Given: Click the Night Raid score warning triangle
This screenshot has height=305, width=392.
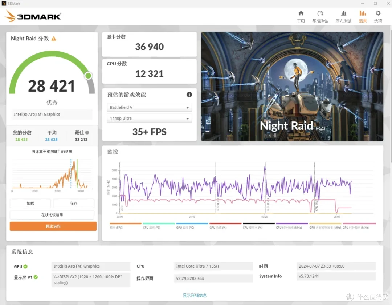Looking at the screenshot, I should pos(54,39).
